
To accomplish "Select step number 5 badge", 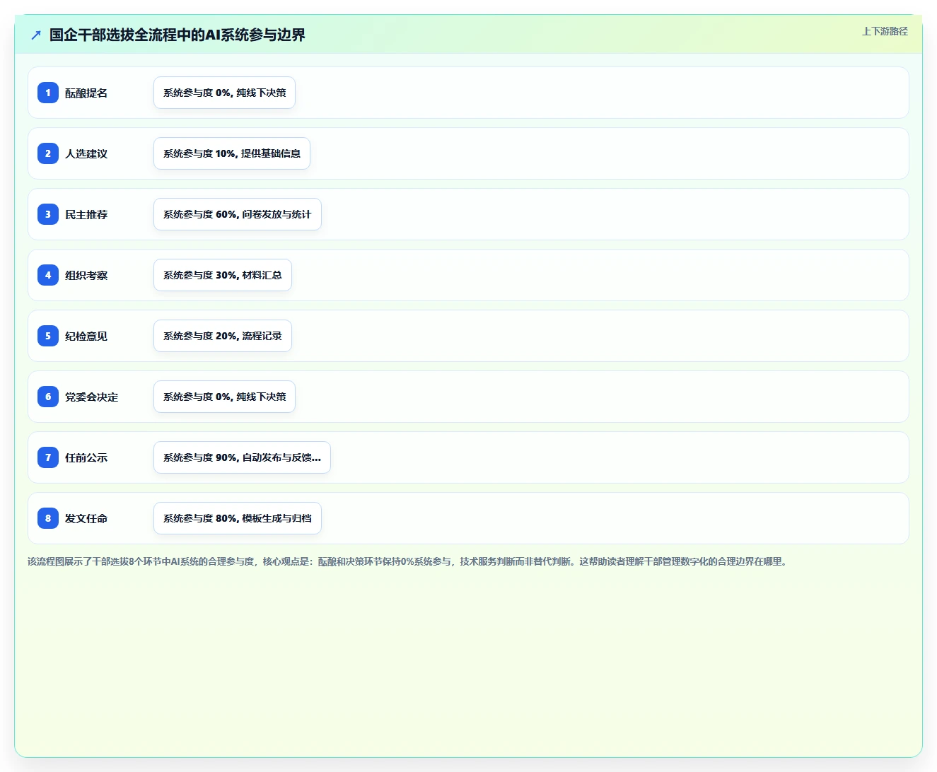I will pos(48,336).
